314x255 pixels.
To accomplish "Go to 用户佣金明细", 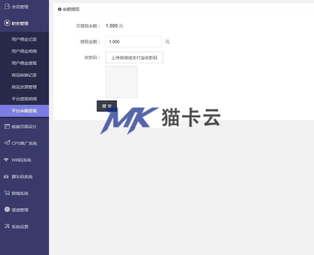I will coord(24,51).
